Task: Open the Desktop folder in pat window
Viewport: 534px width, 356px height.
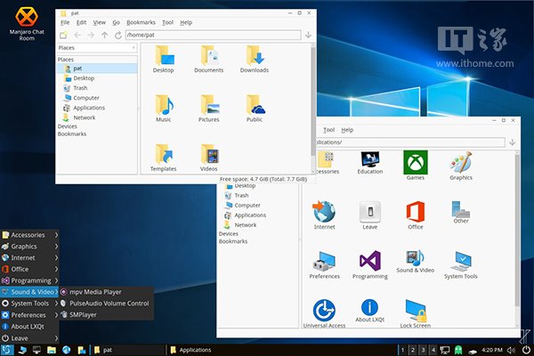Action: click(x=163, y=60)
